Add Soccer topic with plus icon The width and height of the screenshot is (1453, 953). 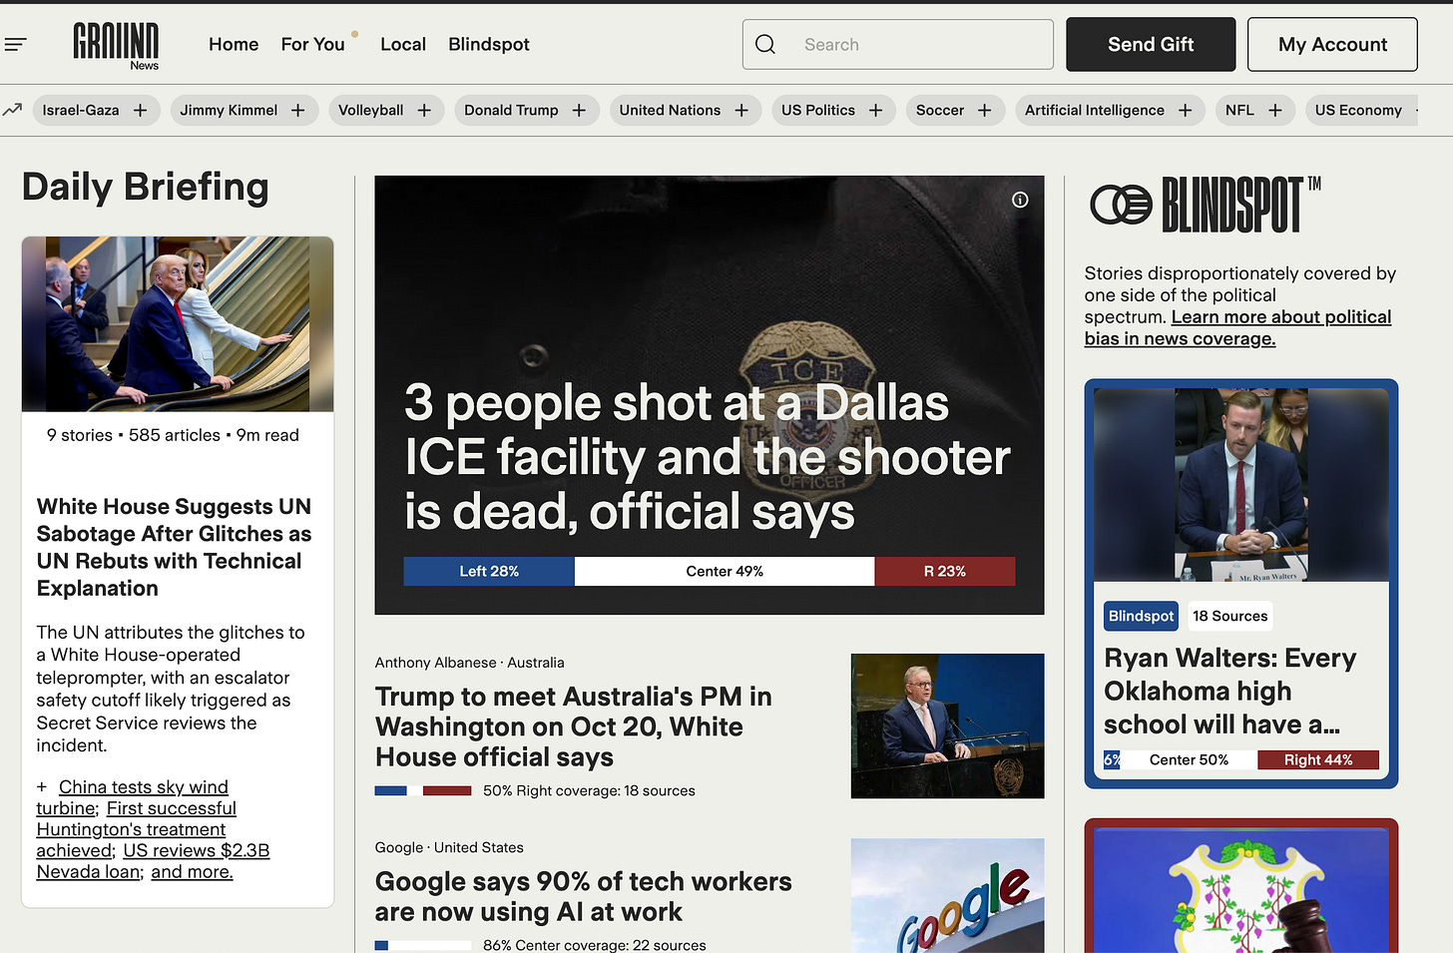point(985,110)
